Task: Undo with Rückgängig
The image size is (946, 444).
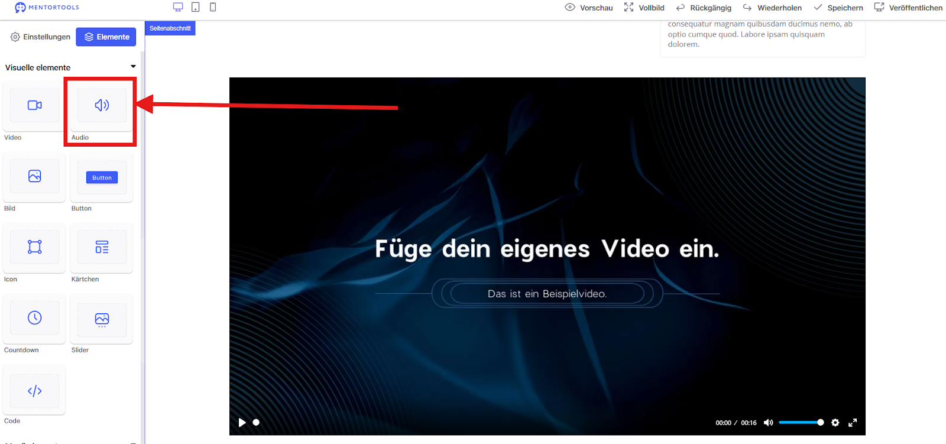Action: point(704,8)
